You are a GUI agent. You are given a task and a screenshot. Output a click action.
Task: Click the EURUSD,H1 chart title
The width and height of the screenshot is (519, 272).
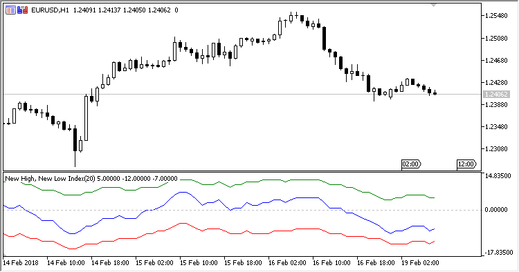tap(50, 10)
